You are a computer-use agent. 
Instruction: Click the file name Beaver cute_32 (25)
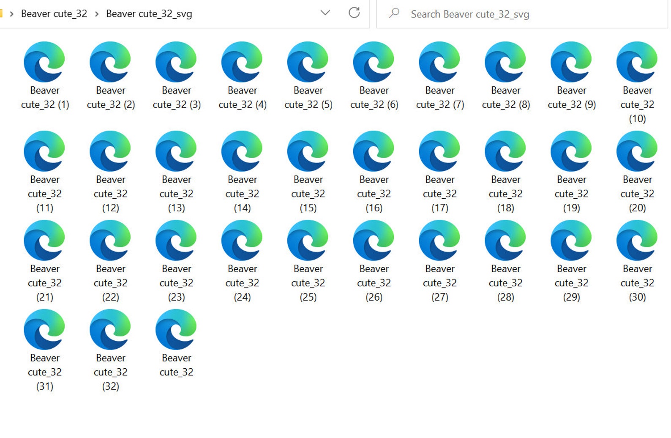(308, 283)
